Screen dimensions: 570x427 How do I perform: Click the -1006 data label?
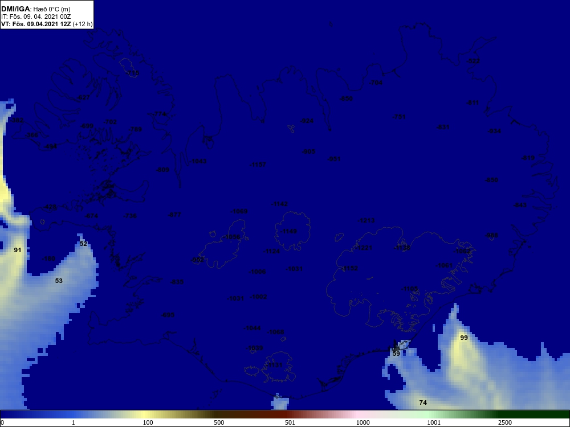coord(258,272)
